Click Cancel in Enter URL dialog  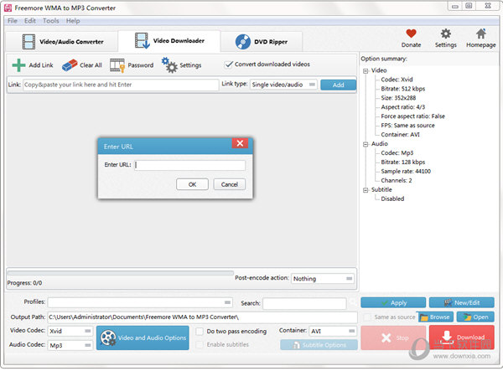click(x=230, y=184)
